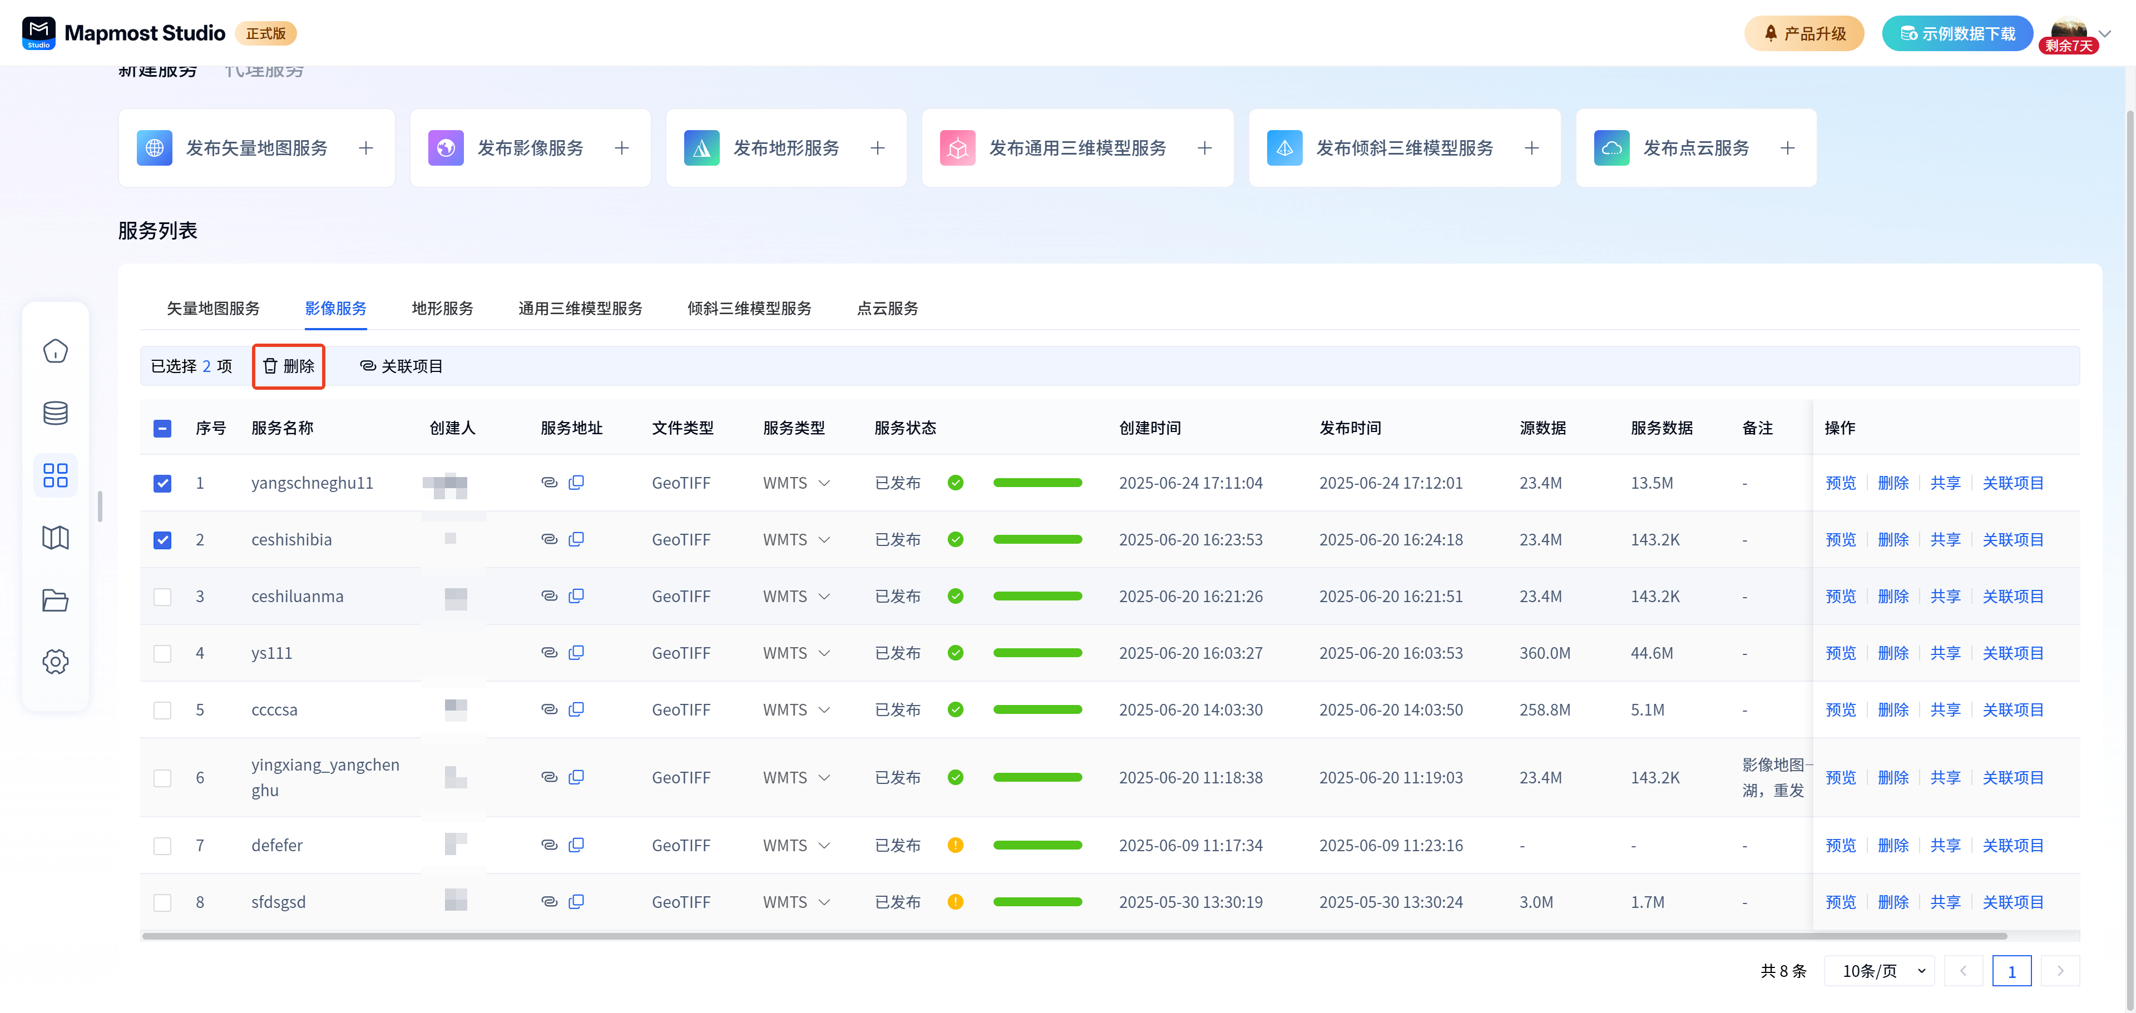Copy service address for yangschneghu11
Screen dimensions: 2136x1013
[x=576, y=483]
